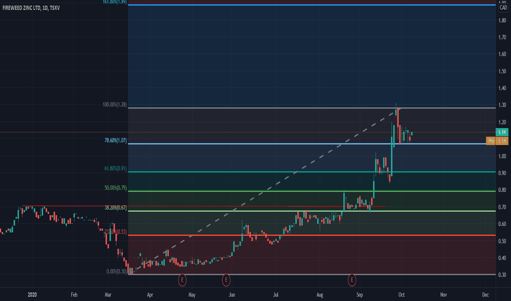Image resolution: width=511 pixels, height=301 pixels.
Task: Click the orange Pre 1.14 price label
Action: click(497, 141)
